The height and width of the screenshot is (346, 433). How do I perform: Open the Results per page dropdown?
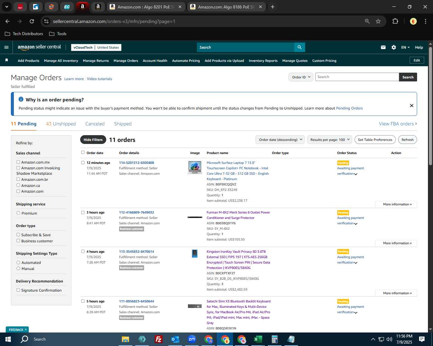(330, 140)
